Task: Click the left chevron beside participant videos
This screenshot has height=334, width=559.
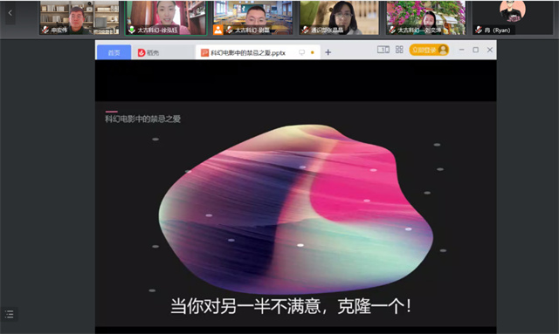Action: [x=10, y=13]
